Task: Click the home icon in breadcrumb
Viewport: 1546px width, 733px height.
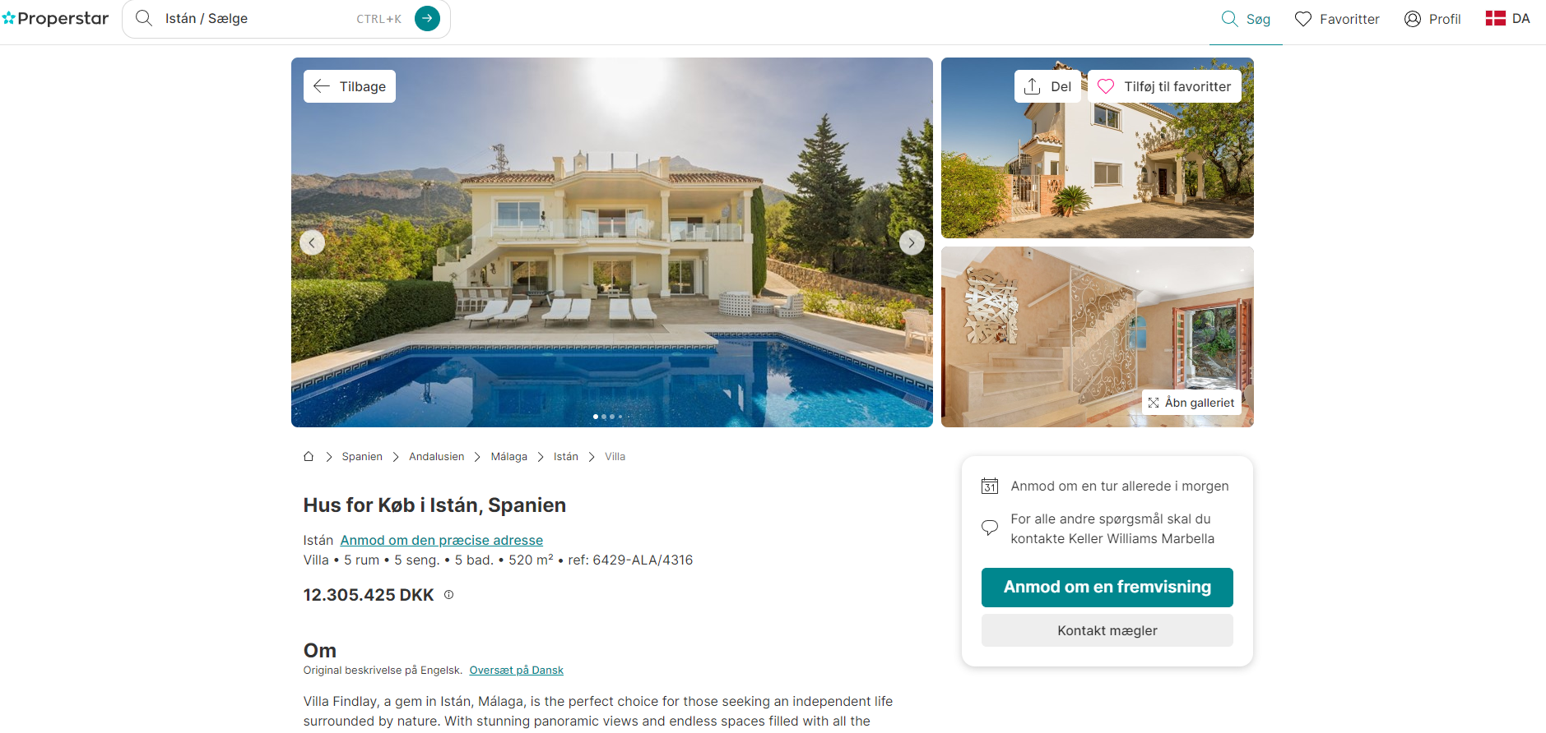Action: pos(309,457)
